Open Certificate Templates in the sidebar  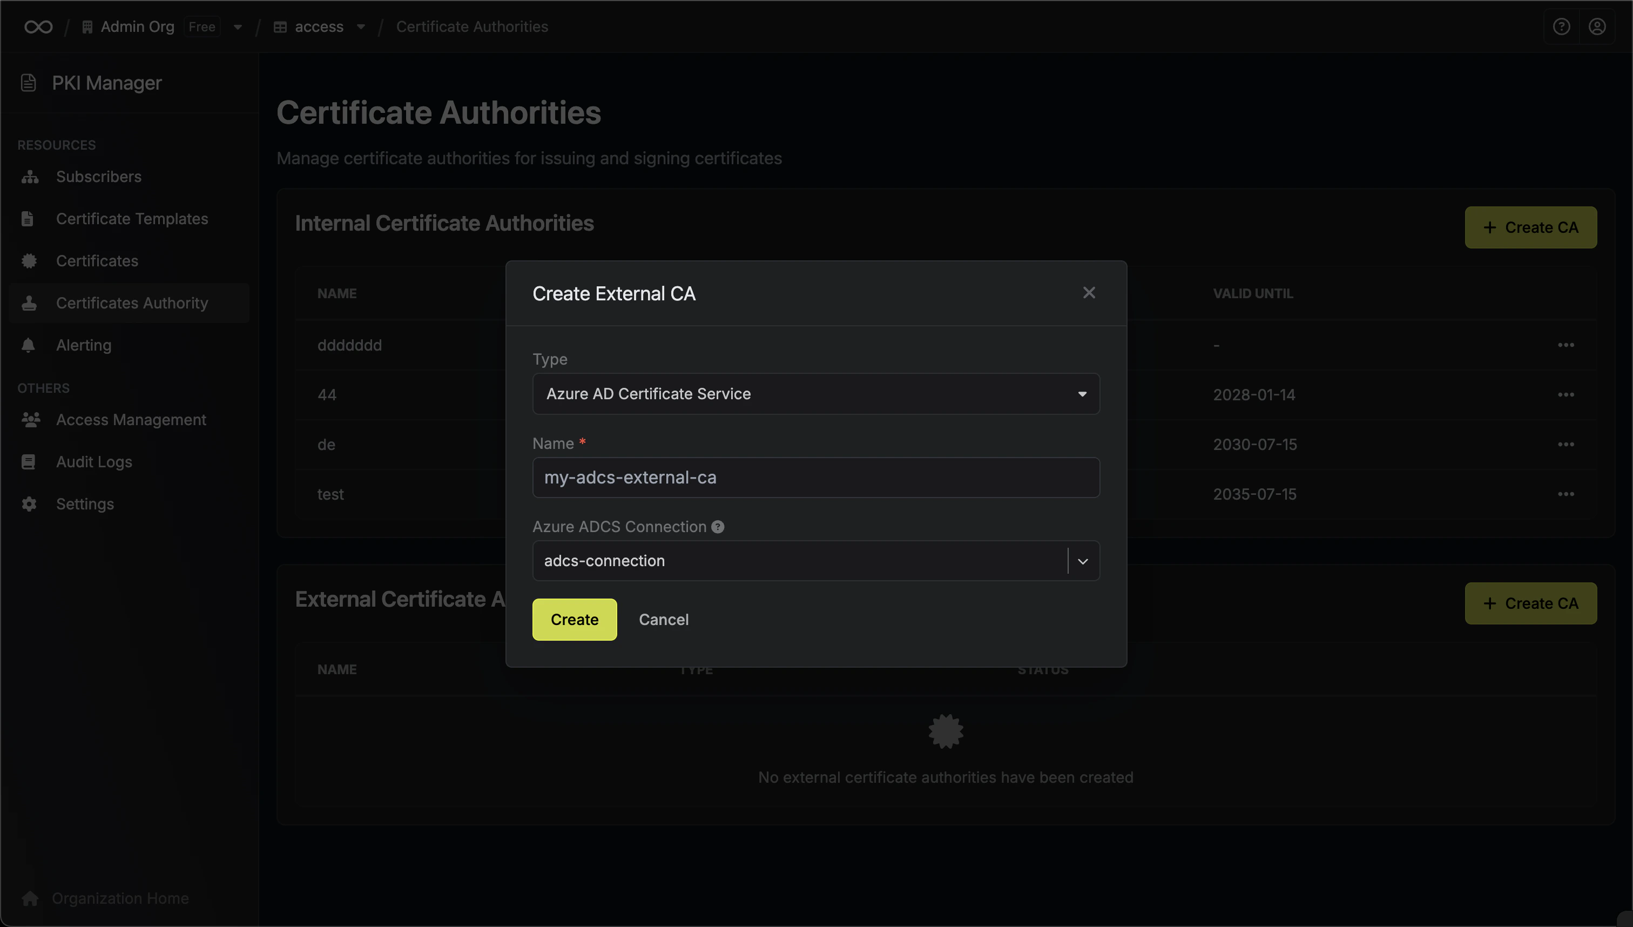(x=129, y=219)
